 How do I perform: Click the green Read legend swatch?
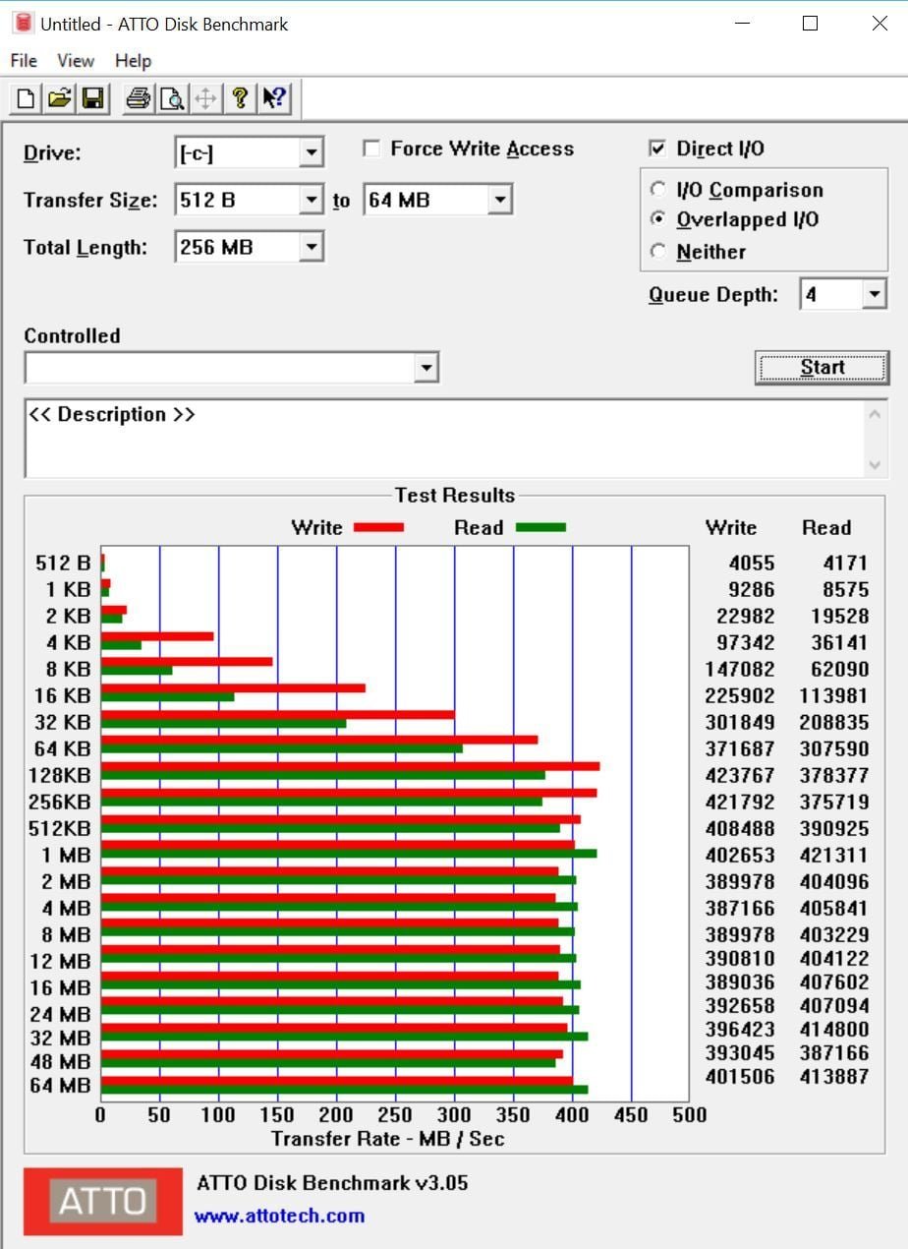point(540,527)
